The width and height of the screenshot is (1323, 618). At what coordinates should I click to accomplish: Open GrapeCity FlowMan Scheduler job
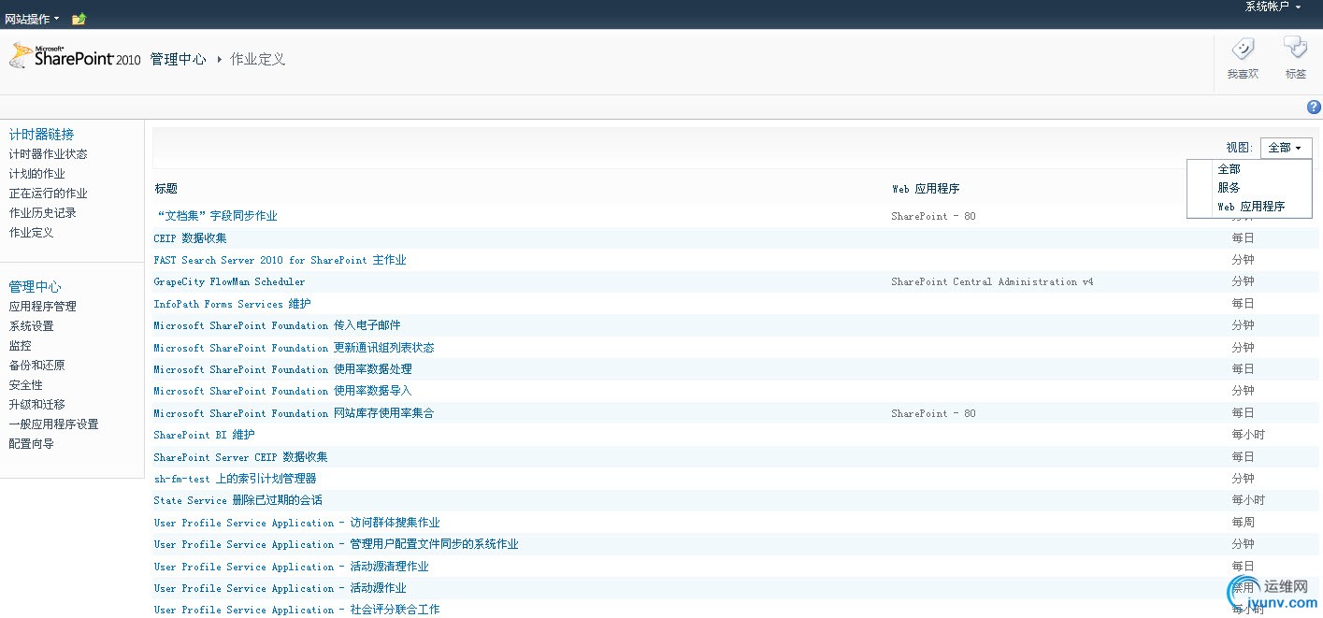tap(229, 281)
